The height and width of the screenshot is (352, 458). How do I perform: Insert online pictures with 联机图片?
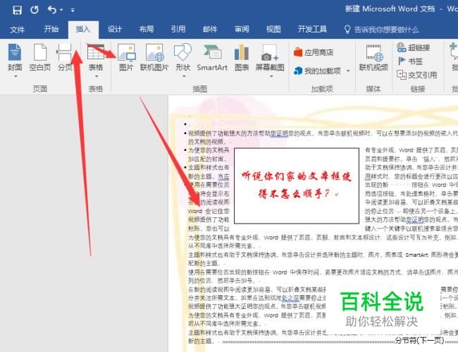click(x=154, y=57)
